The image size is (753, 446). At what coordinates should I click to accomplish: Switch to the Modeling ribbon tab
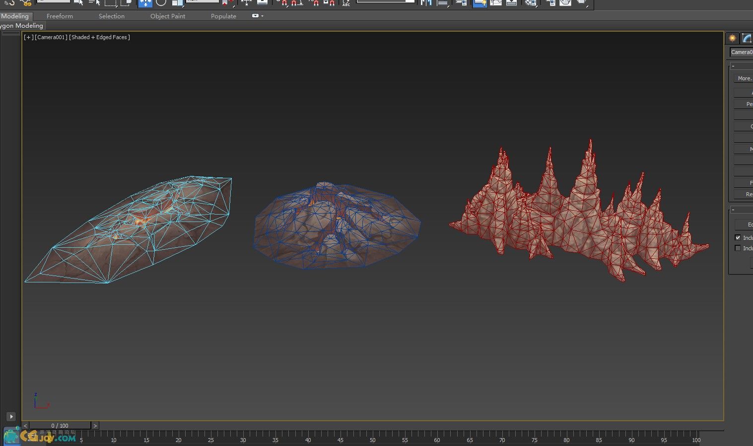[15, 16]
